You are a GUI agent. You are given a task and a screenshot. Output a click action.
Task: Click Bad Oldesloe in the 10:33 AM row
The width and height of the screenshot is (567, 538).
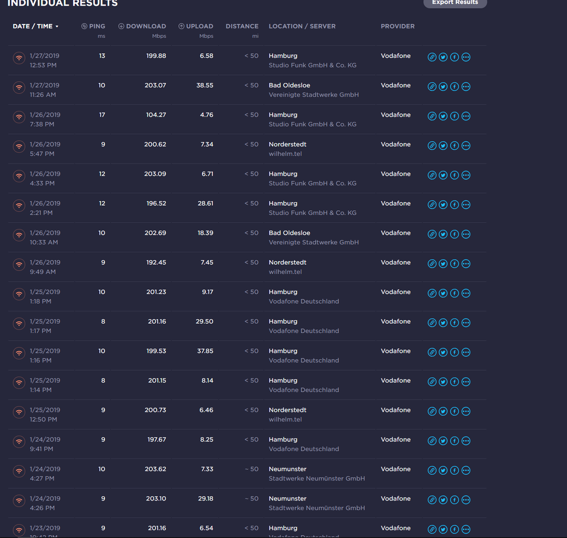[x=289, y=233]
